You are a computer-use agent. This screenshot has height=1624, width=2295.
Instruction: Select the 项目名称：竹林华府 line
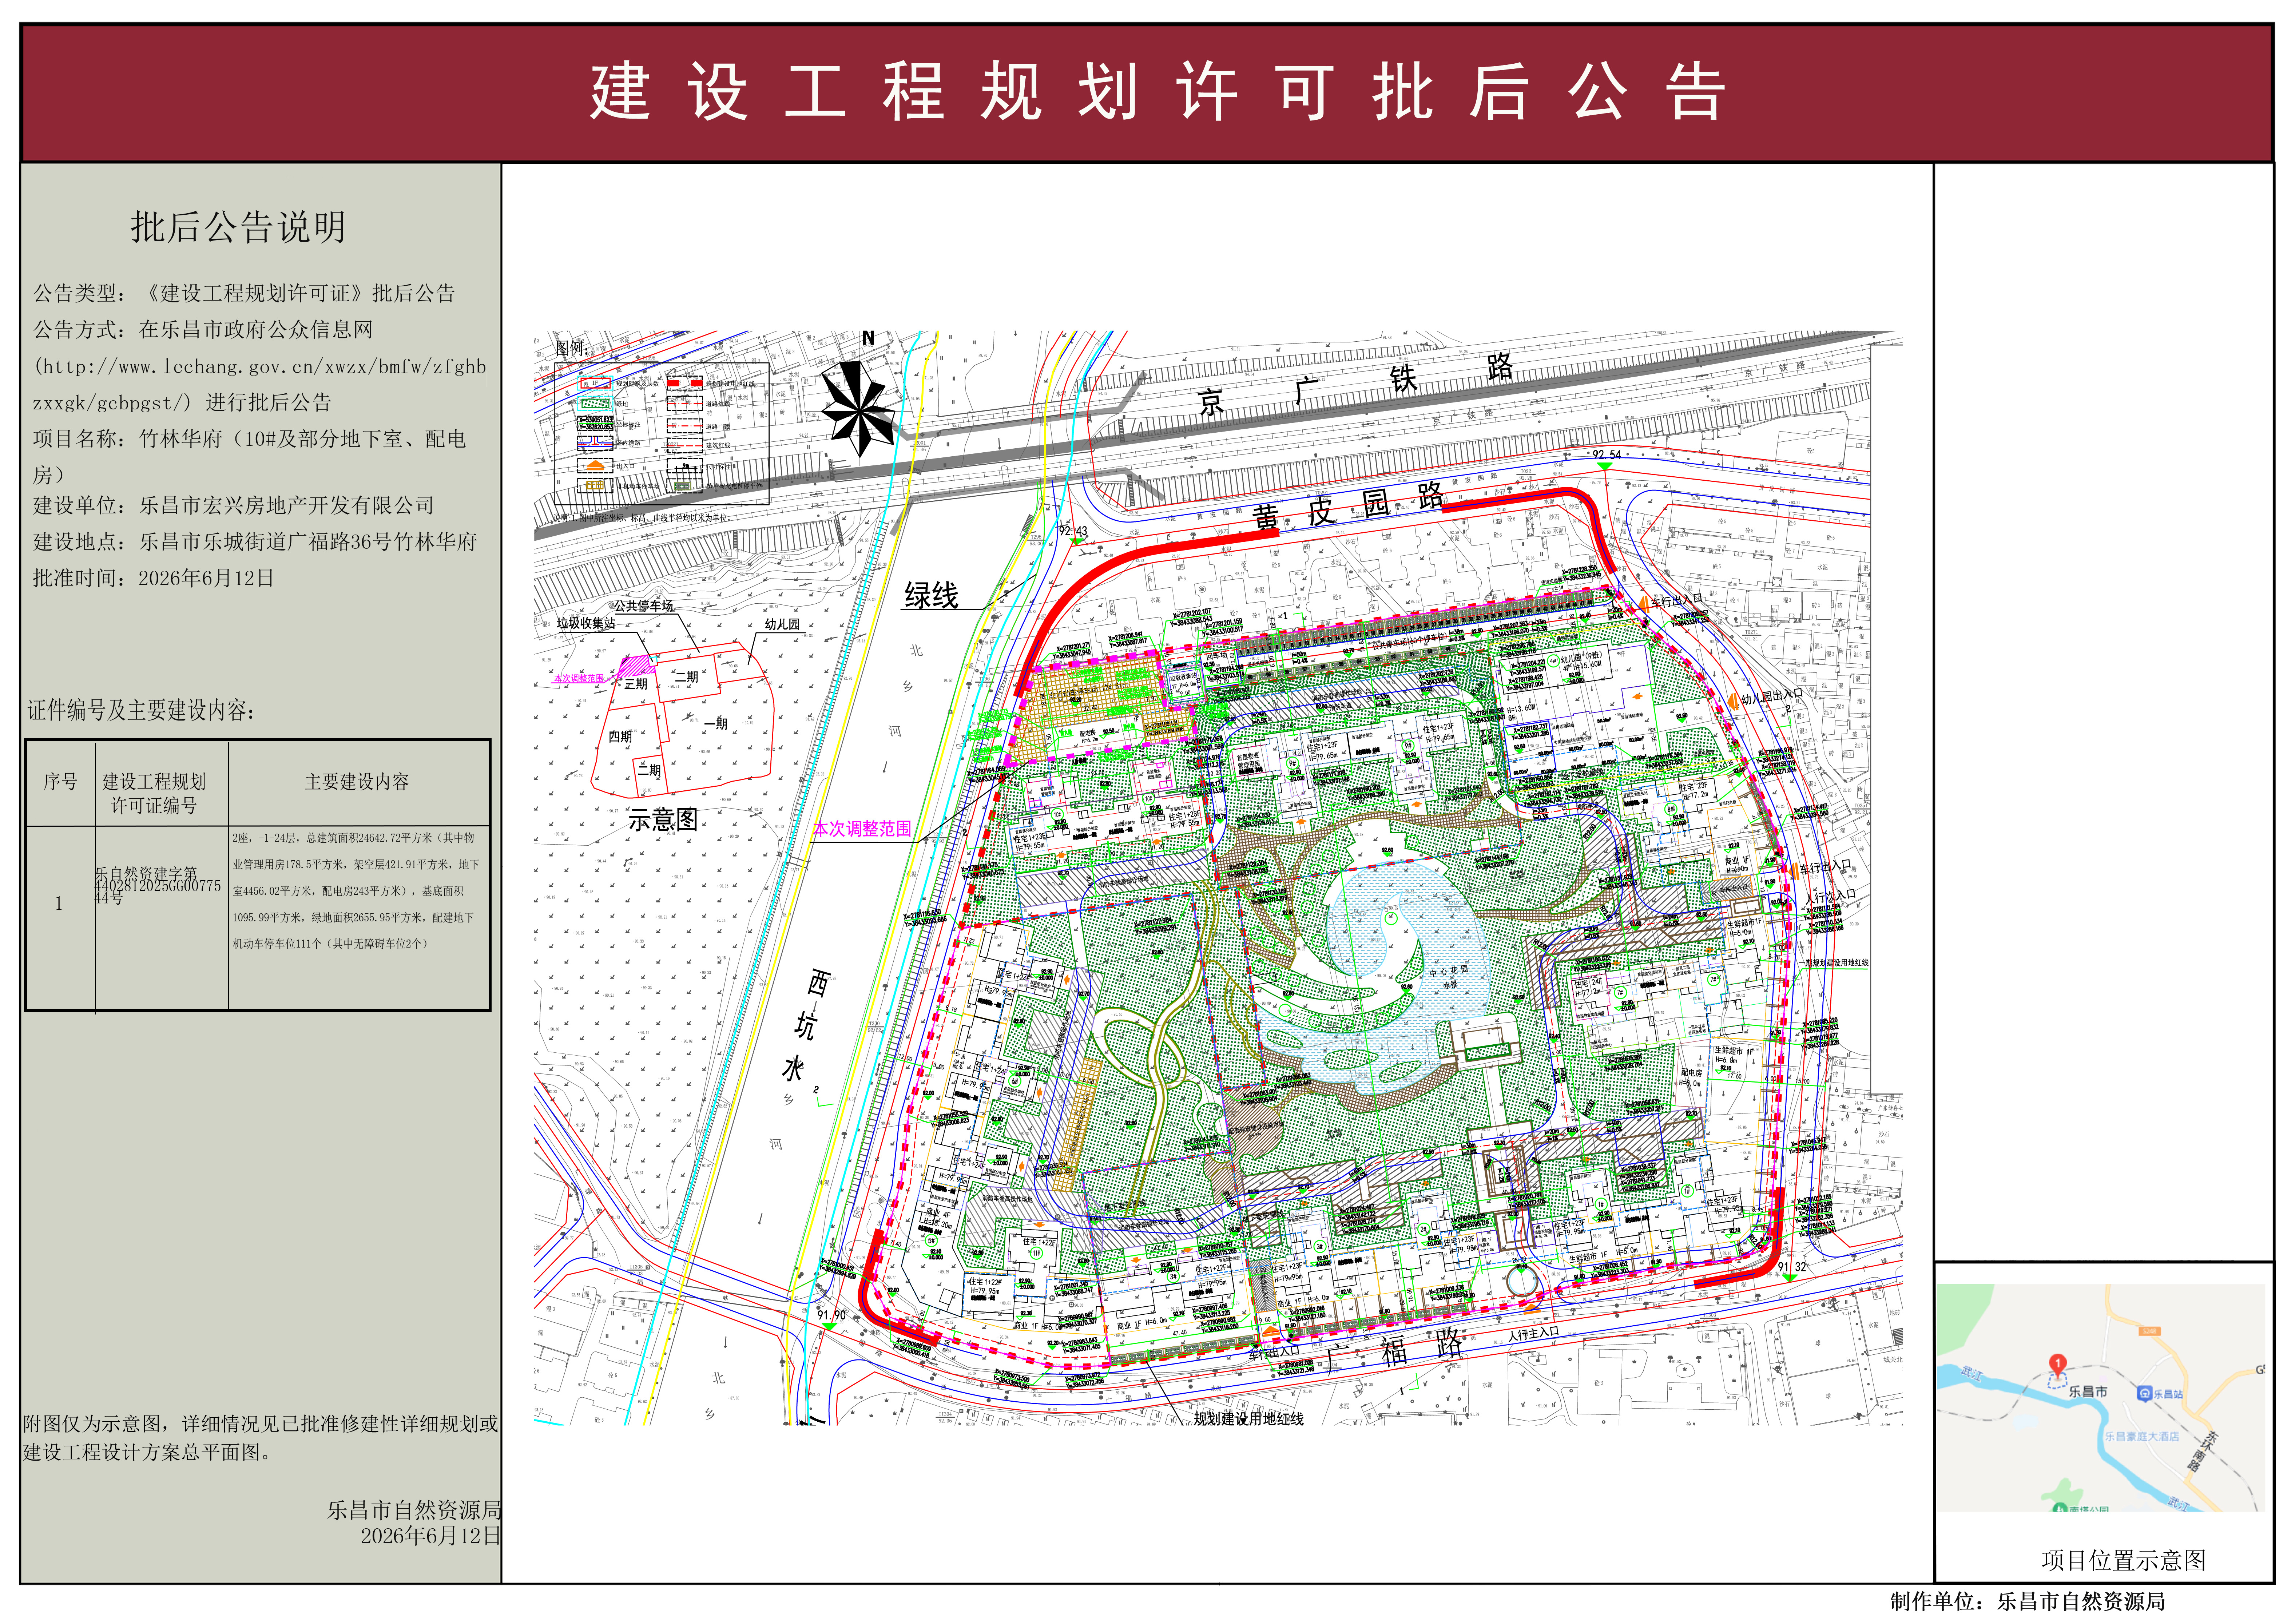250,456
